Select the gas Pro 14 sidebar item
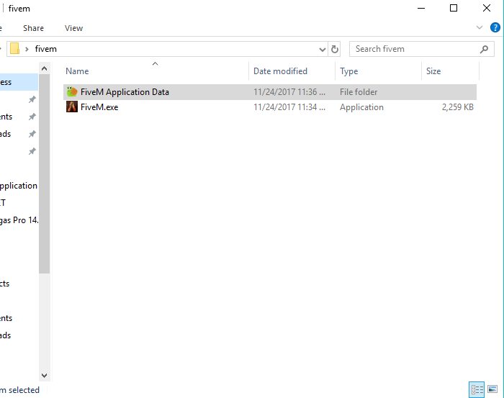 [x=19, y=220]
